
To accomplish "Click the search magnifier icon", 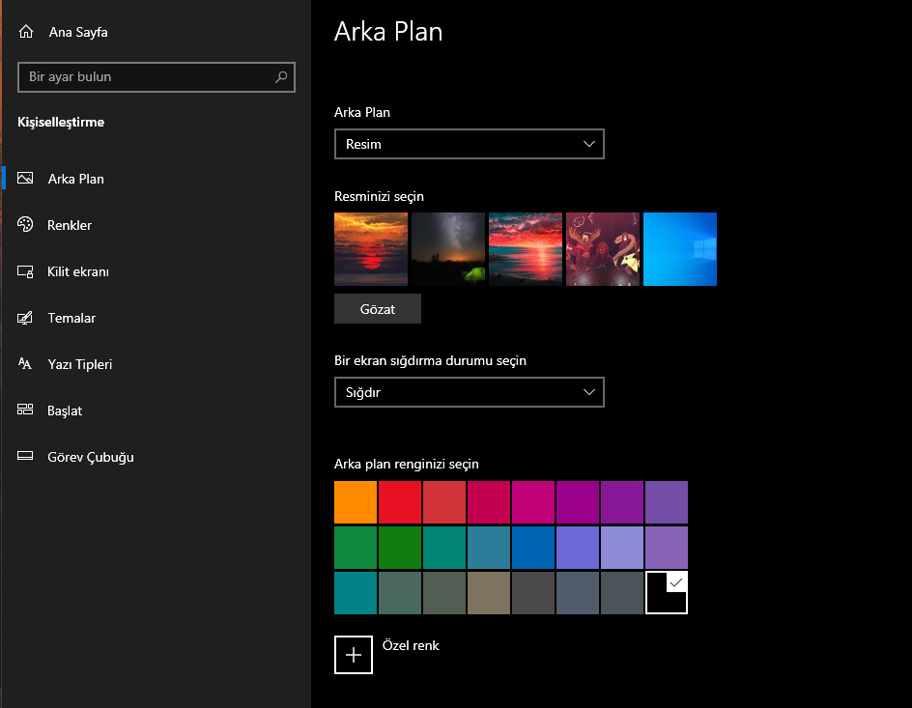I will pos(281,77).
